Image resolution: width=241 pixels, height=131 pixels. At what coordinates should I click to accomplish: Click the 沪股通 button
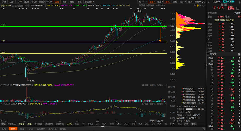point(142,6)
